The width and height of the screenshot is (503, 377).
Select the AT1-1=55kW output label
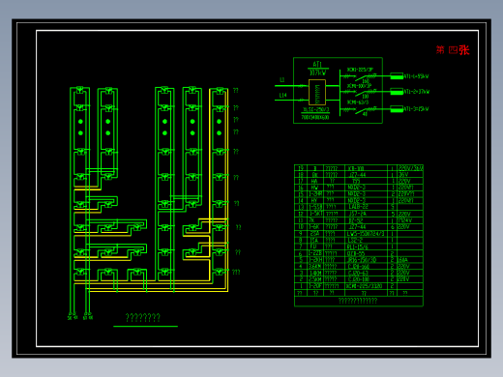click(416, 76)
